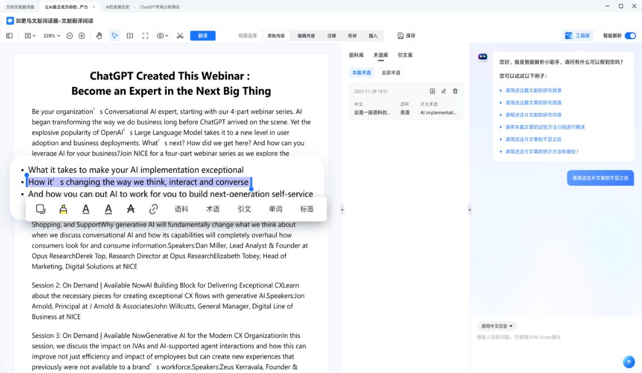Open the 语料库 corpus tab

[356, 55]
